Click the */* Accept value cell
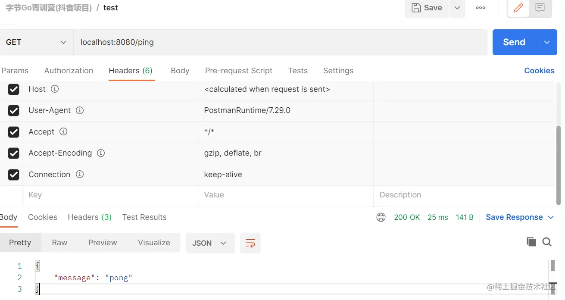Image resolution: width=565 pixels, height=300 pixels. [285, 132]
